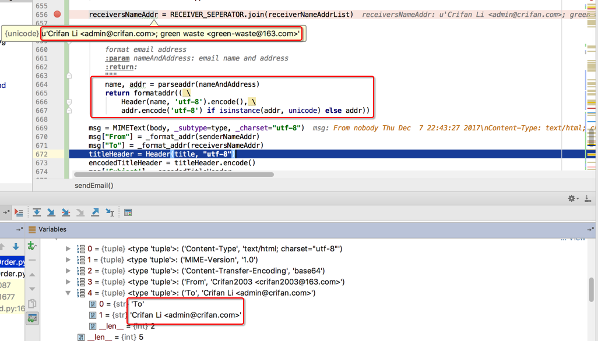Toggle breakpoint on line 656

[57, 14]
